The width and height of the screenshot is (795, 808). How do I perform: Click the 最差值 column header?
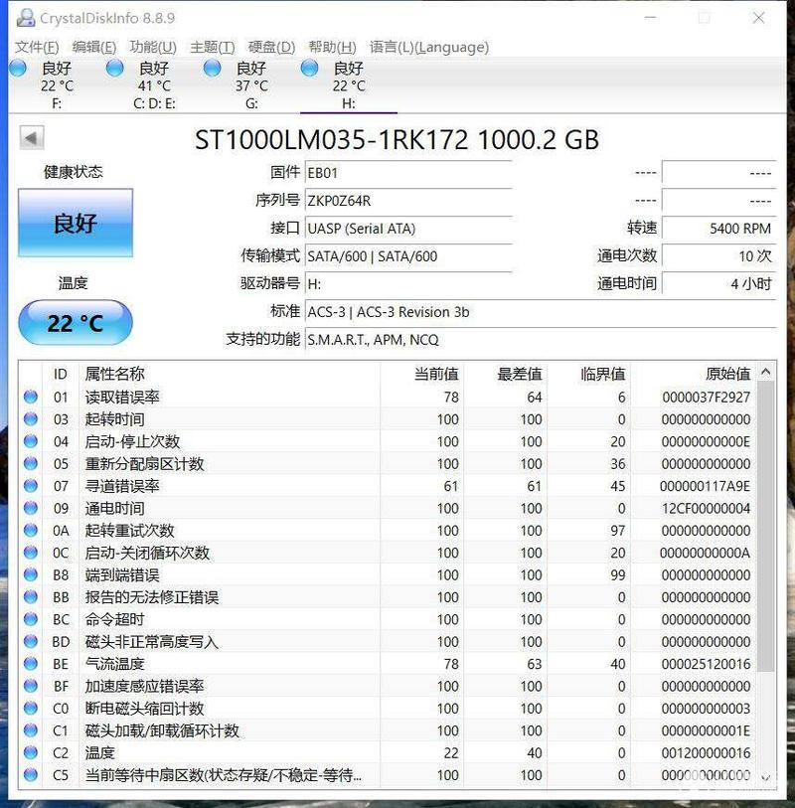click(505, 374)
